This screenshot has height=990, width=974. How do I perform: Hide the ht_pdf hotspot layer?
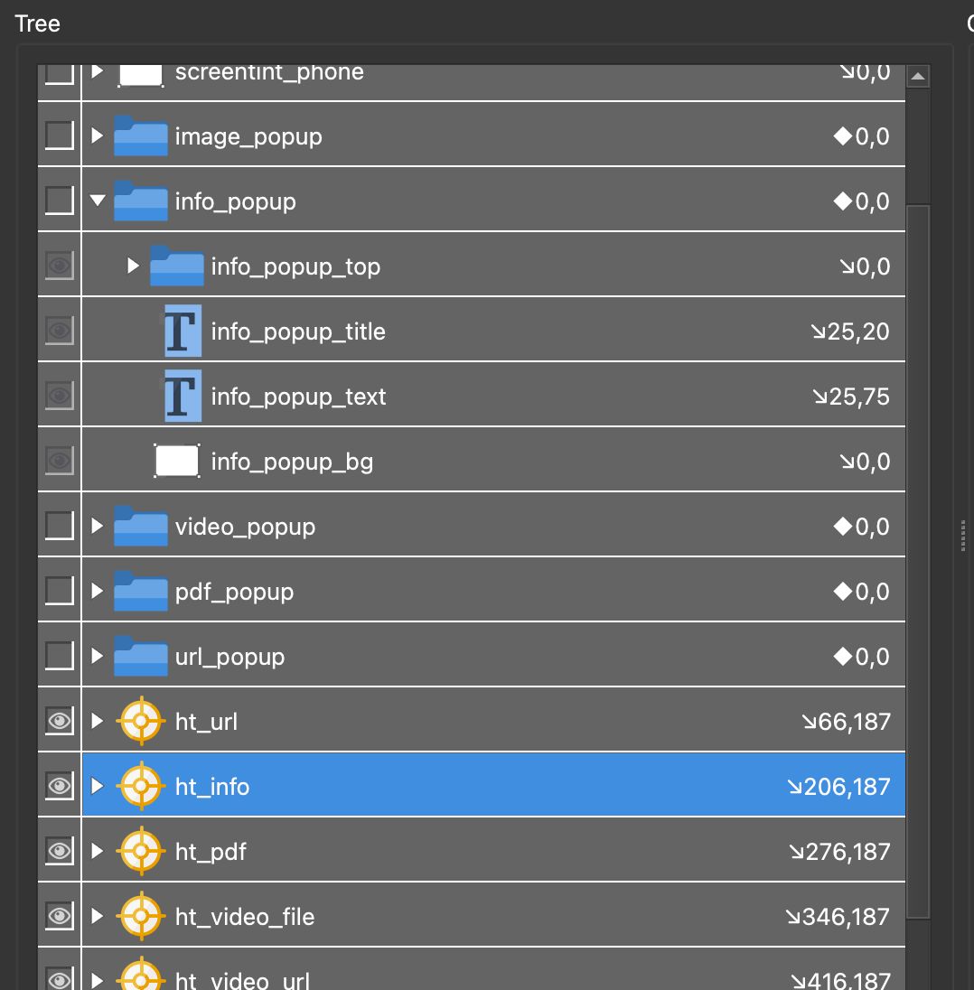[x=59, y=850]
